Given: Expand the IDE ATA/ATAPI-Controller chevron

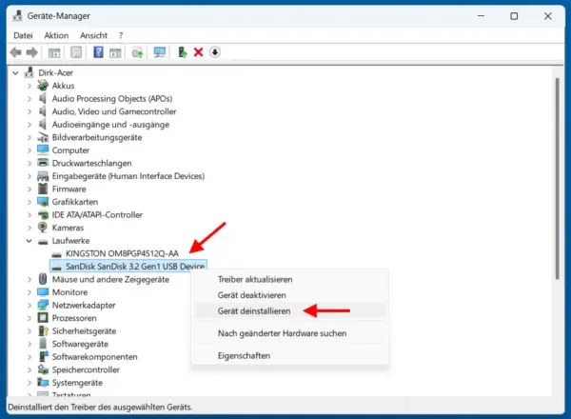Looking at the screenshot, I should (30, 214).
